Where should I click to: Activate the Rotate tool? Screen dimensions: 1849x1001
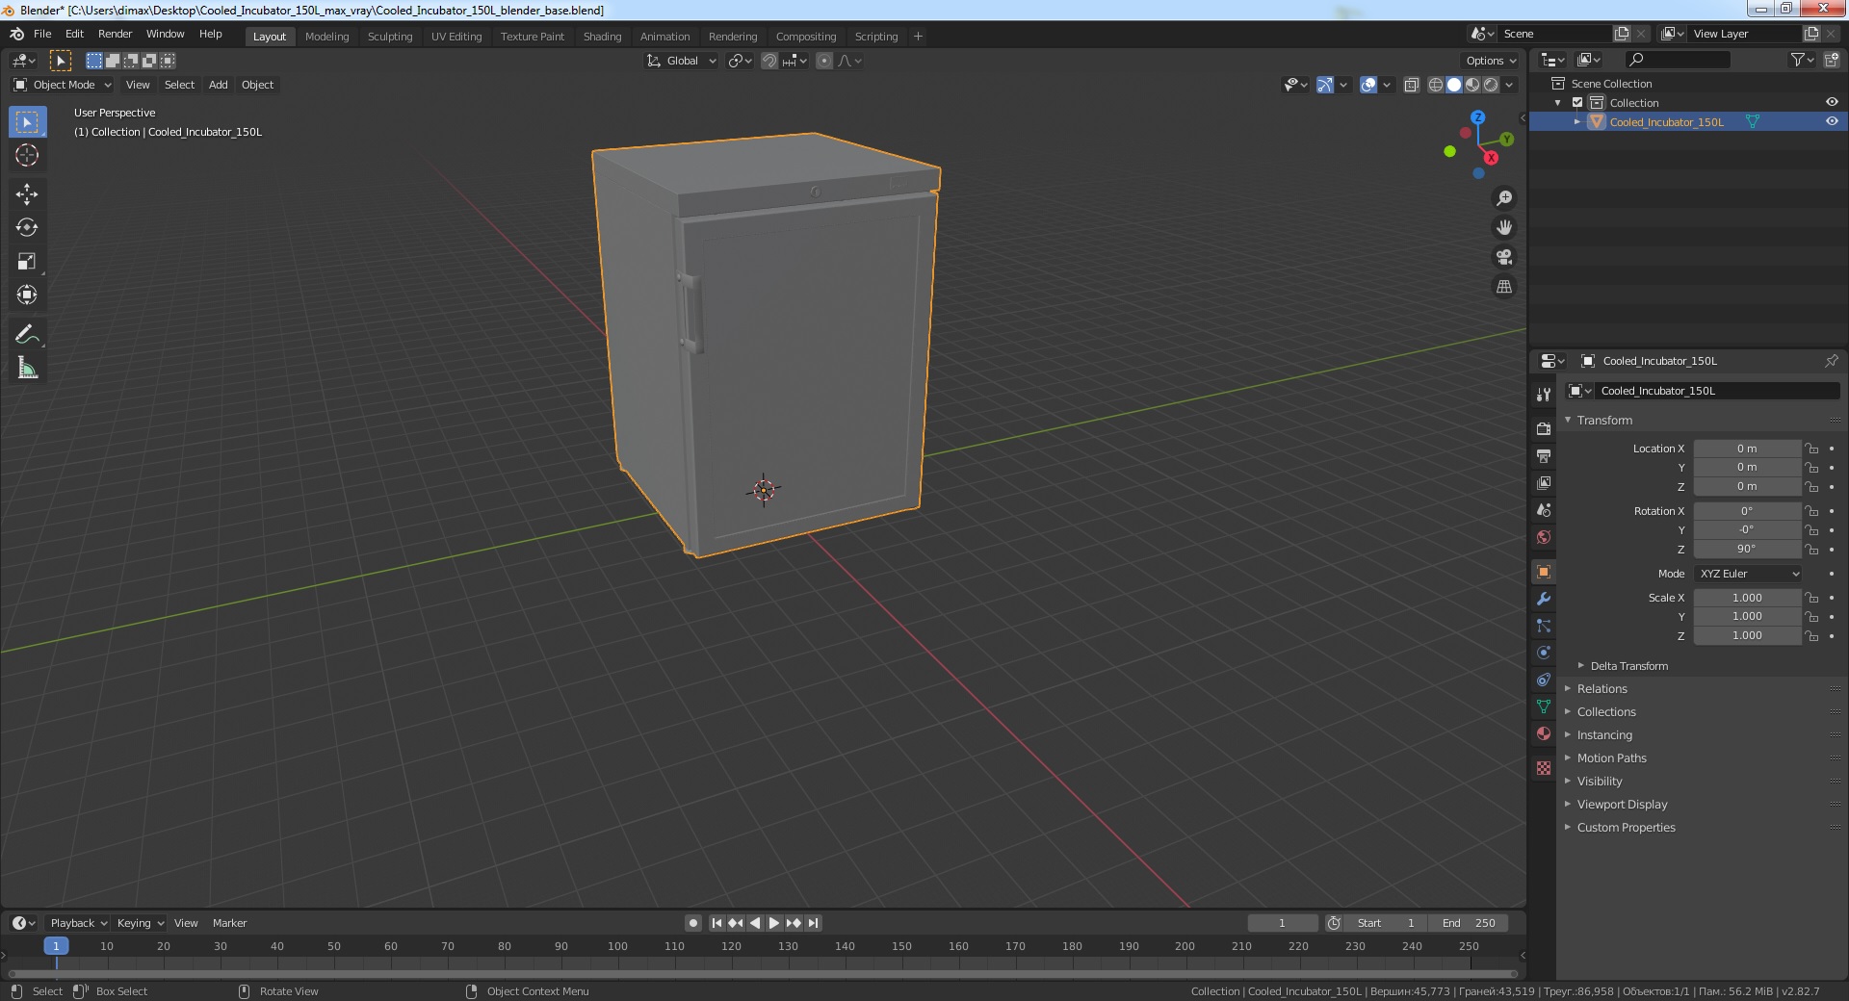[x=27, y=228]
